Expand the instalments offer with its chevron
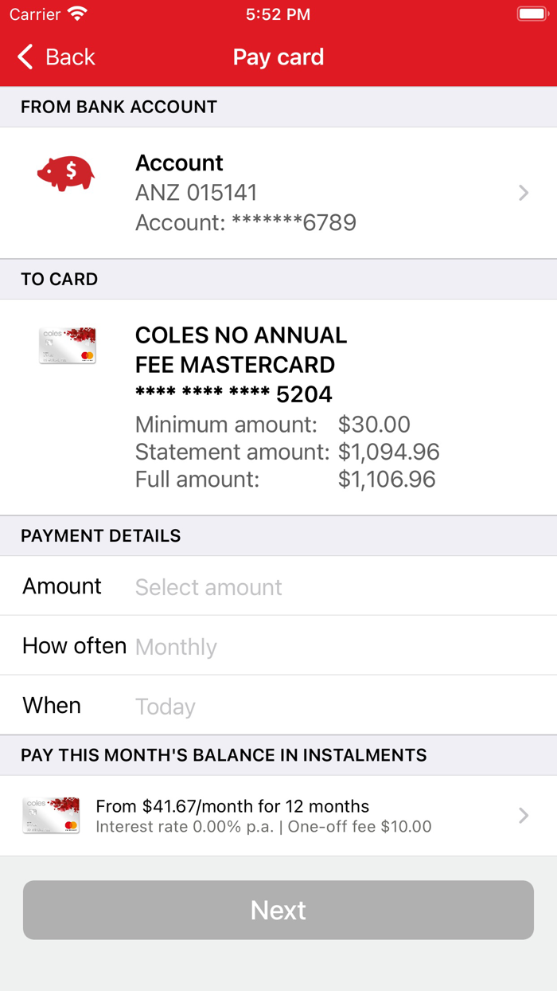 coord(523,815)
